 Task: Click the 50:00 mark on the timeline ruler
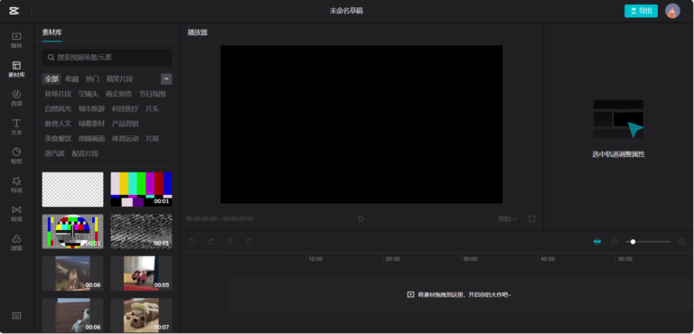tap(625, 259)
